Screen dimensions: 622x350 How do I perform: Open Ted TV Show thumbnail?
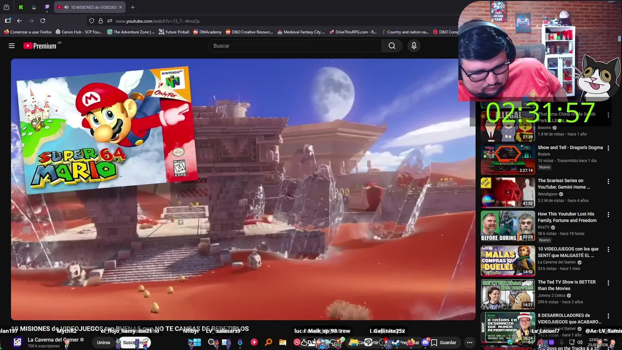click(x=507, y=294)
